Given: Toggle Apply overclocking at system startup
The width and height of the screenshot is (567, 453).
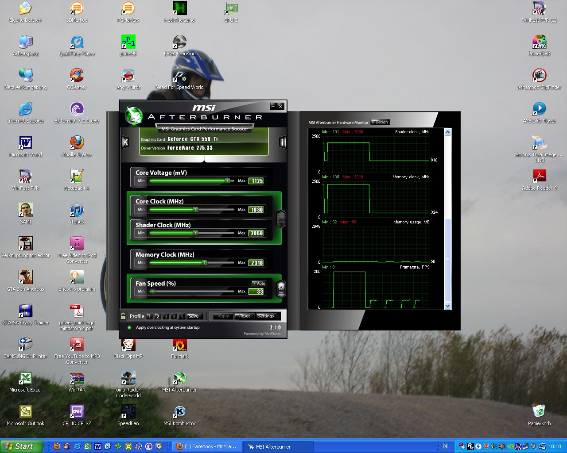Looking at the screenshot, I should click(129, 327).
